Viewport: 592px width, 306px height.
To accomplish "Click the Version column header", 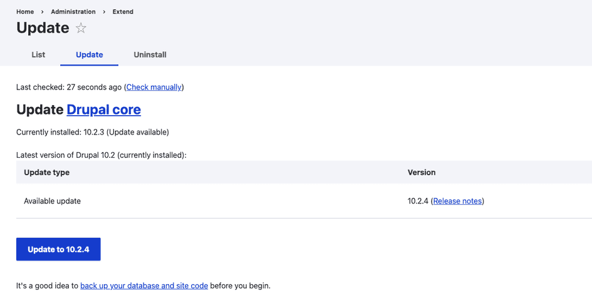I will [422, 173].
